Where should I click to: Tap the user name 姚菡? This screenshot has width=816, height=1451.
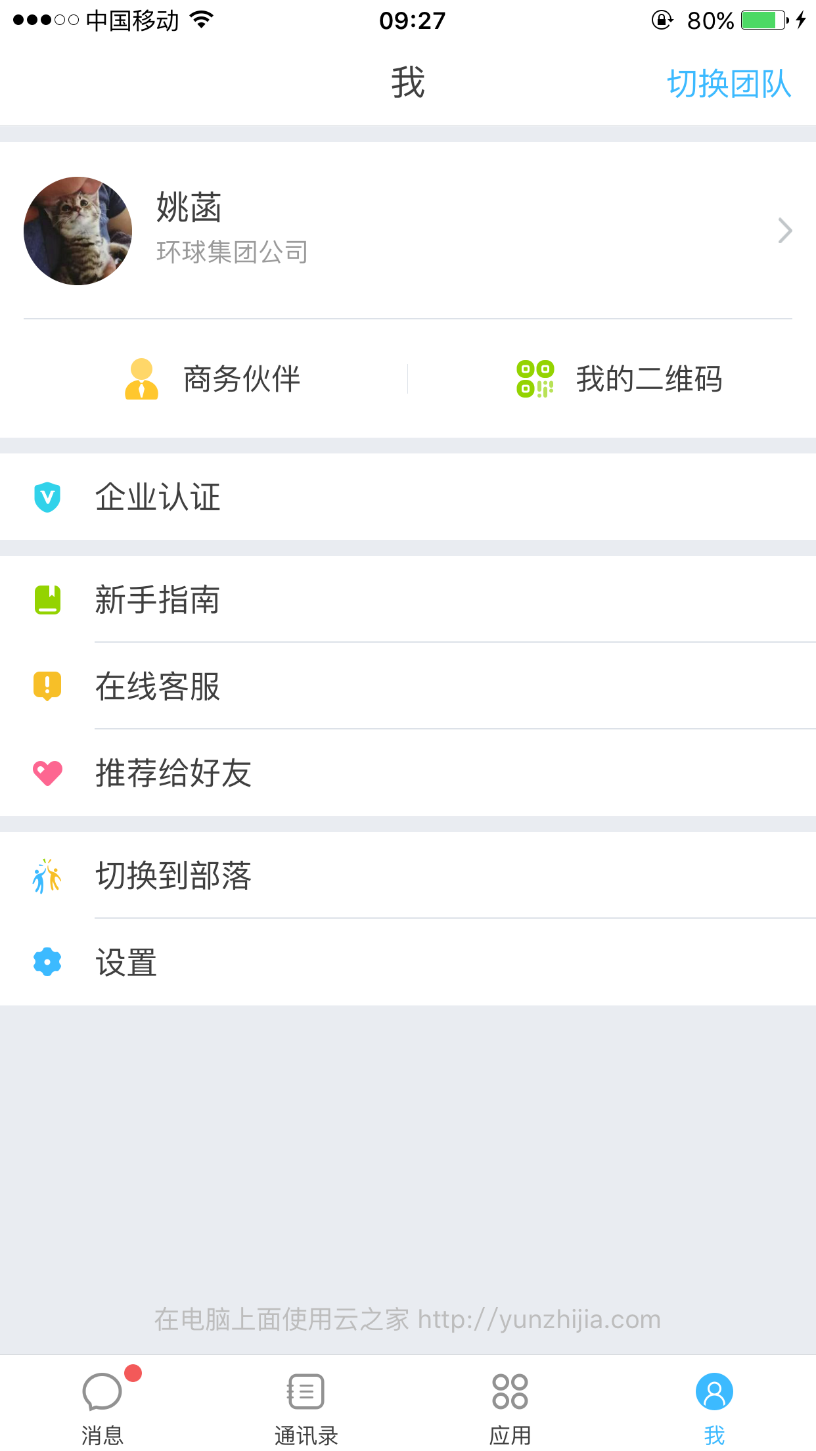point(189,208)
